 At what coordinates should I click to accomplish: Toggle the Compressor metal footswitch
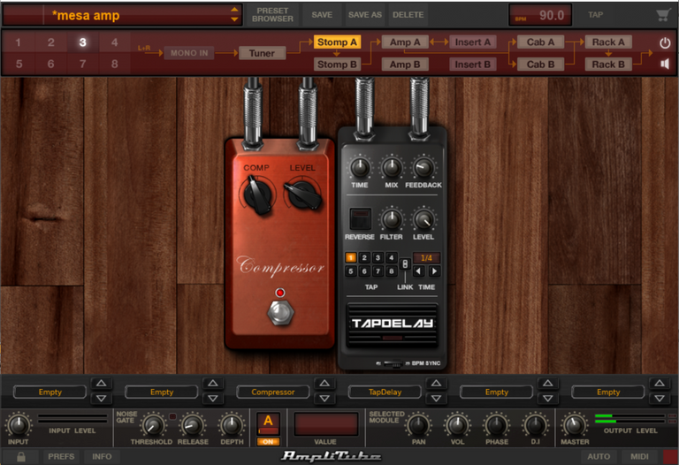point(280,313)
